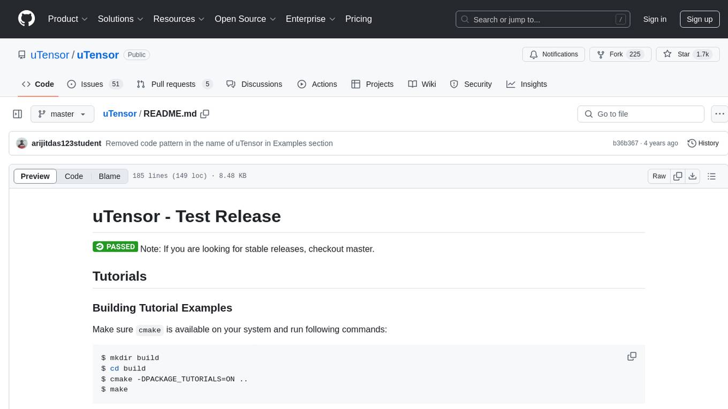Viewport: 728px width, 409px height.
Task: Open the arijitdas123student avatar
Action: (x=21, y=143)
